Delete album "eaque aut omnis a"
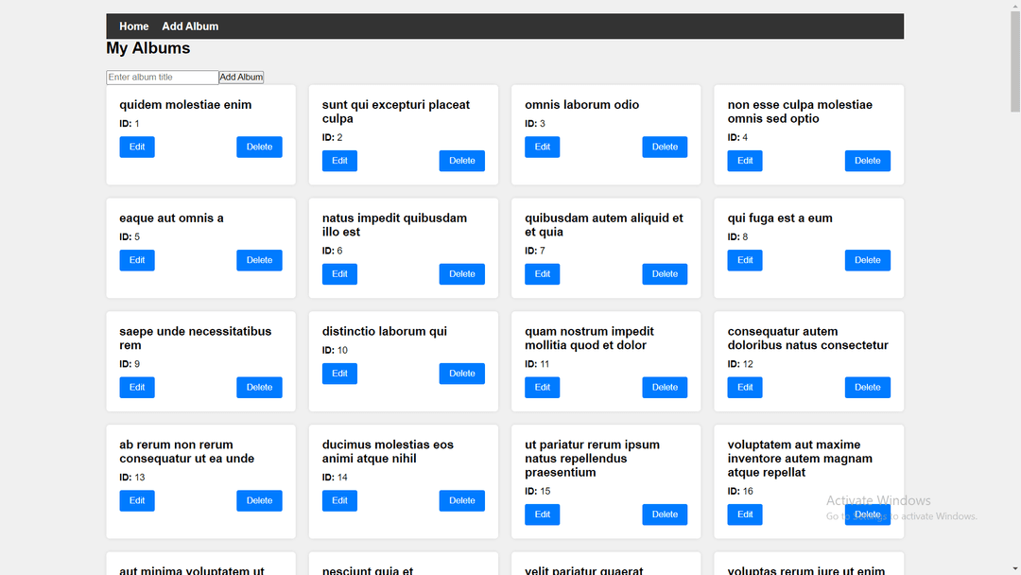 click(259, 260)
